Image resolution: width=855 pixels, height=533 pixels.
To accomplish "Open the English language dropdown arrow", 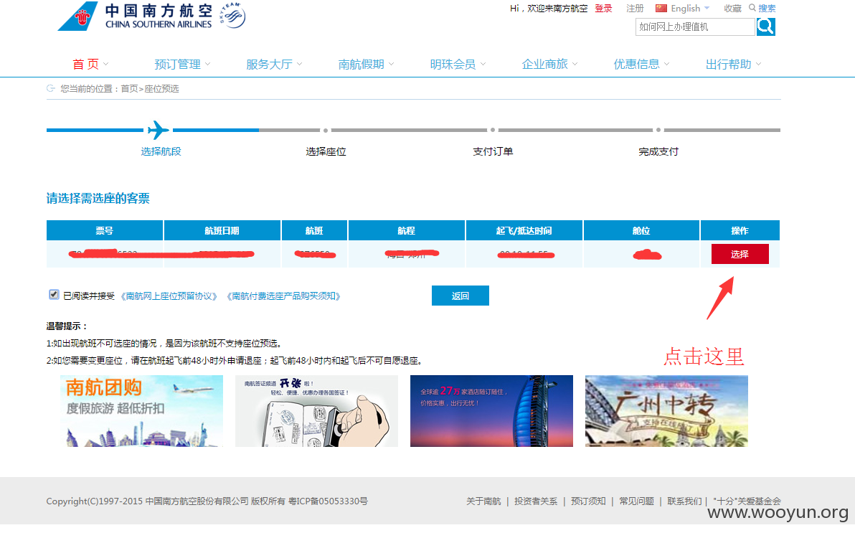I will [x=707, y=8].
